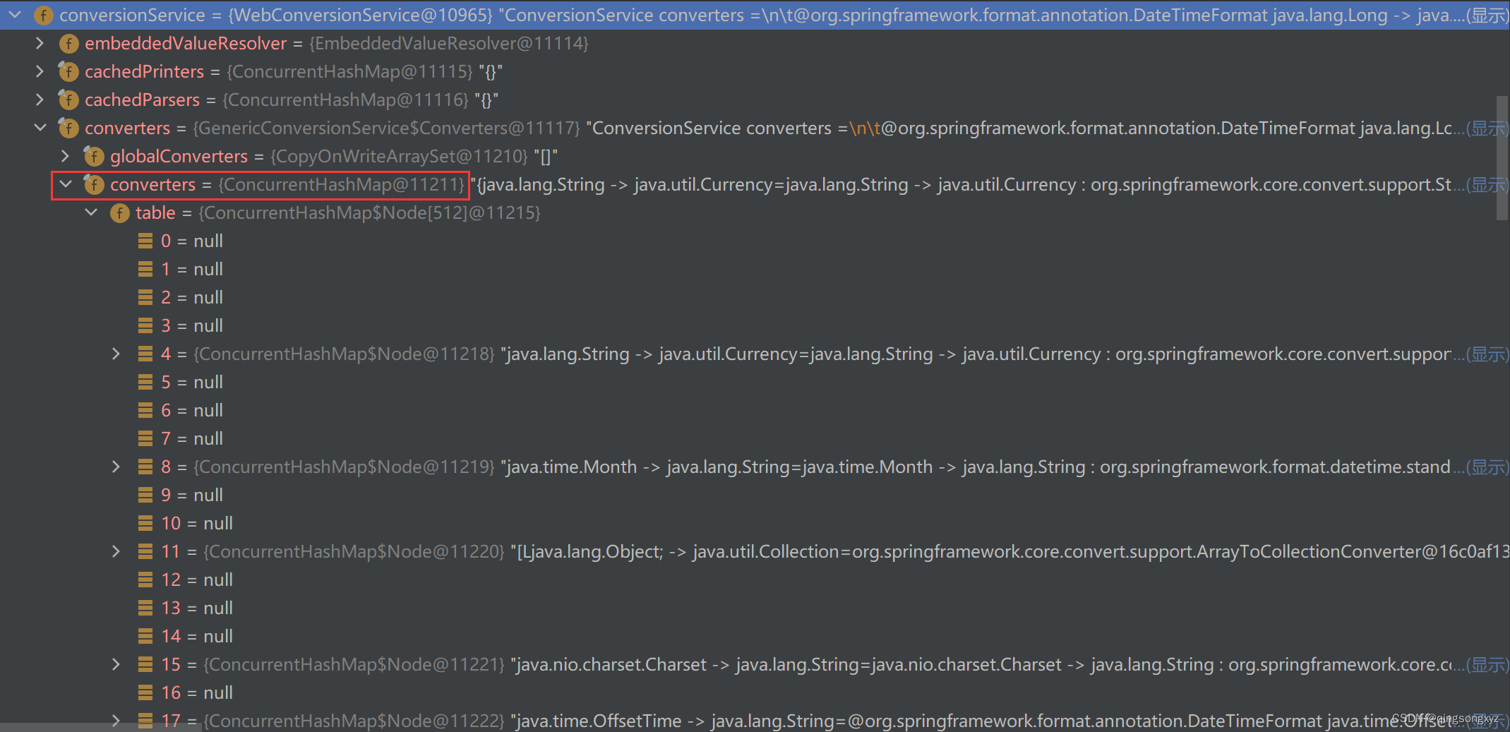The height and width of the screenshot is (732, 1510).
Task: Click the array element icon of entry 0
Action: point(145,241)
